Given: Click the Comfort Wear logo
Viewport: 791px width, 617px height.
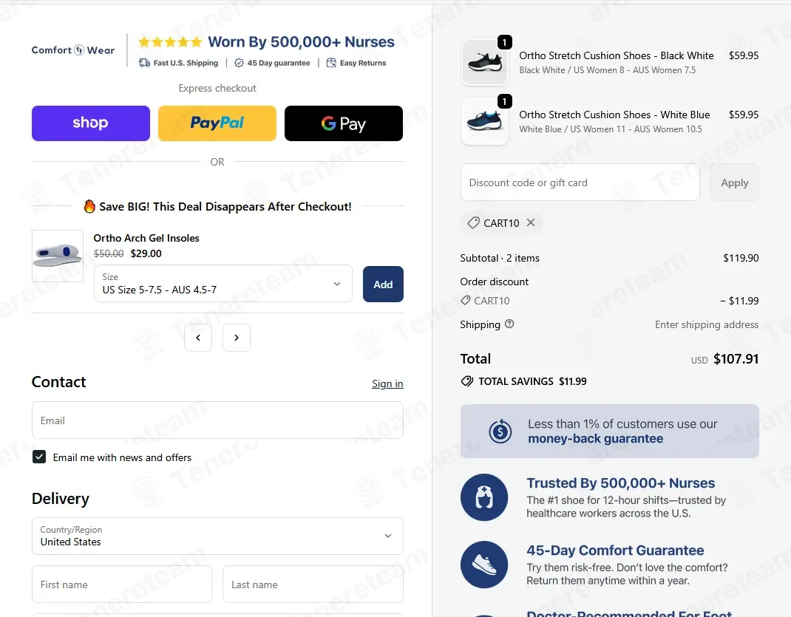Looking at the screenshot, I should (73, 50).
